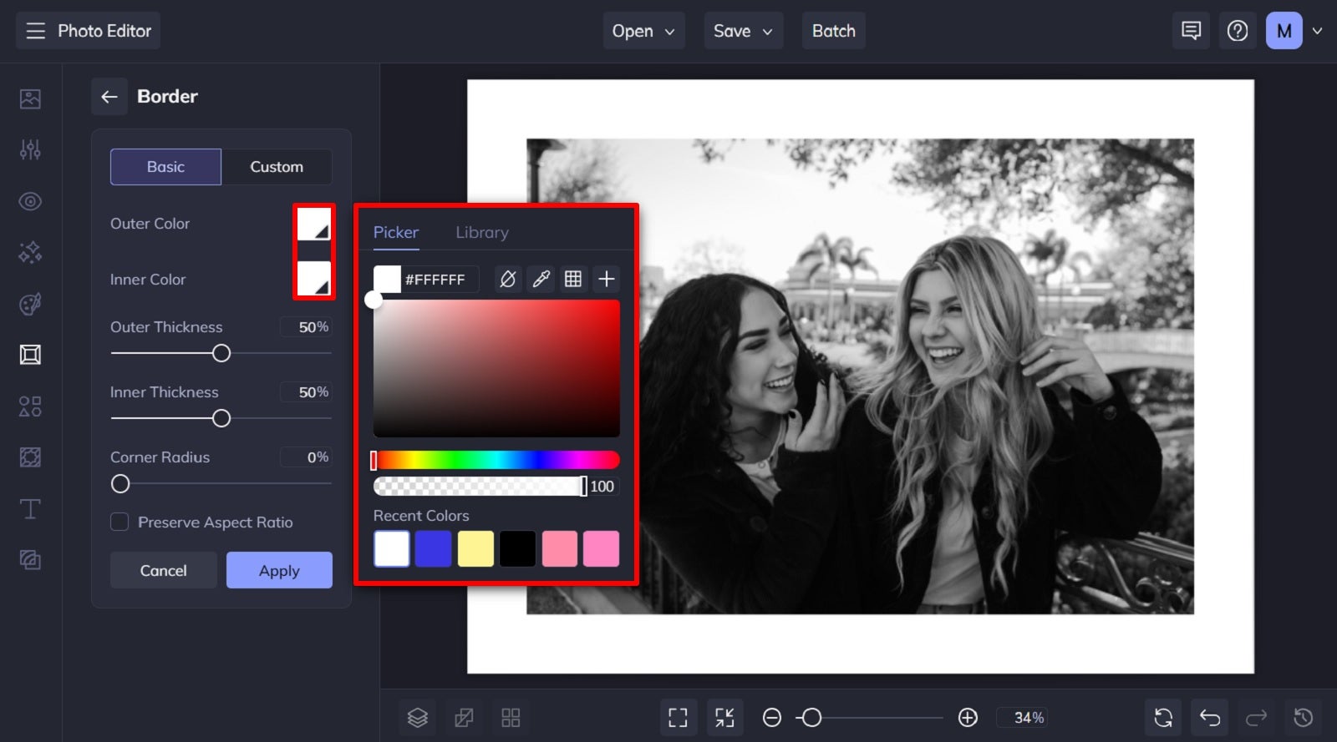Pick the last pink recent color swatch

tap(602, 549)
